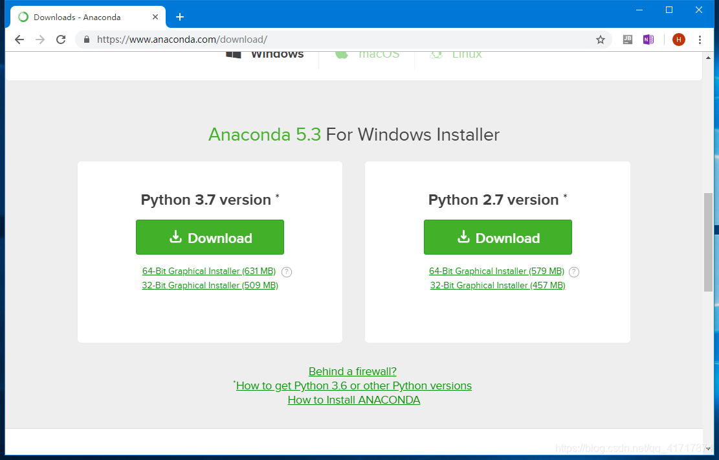Open the 32-Bit Graphical Installer (457 MB) link
The width and height of the screenshot is (719, 460).
(x=498, y=285)
